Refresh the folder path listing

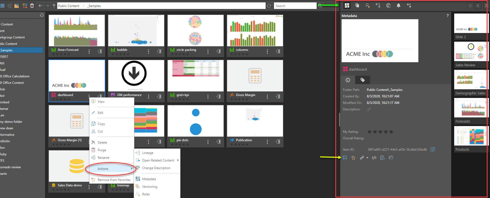pos(269,6)
